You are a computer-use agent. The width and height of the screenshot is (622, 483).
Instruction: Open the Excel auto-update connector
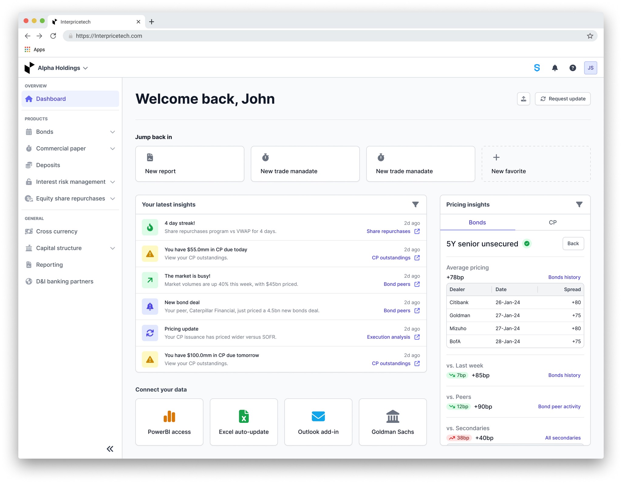(x=244, y=422)
